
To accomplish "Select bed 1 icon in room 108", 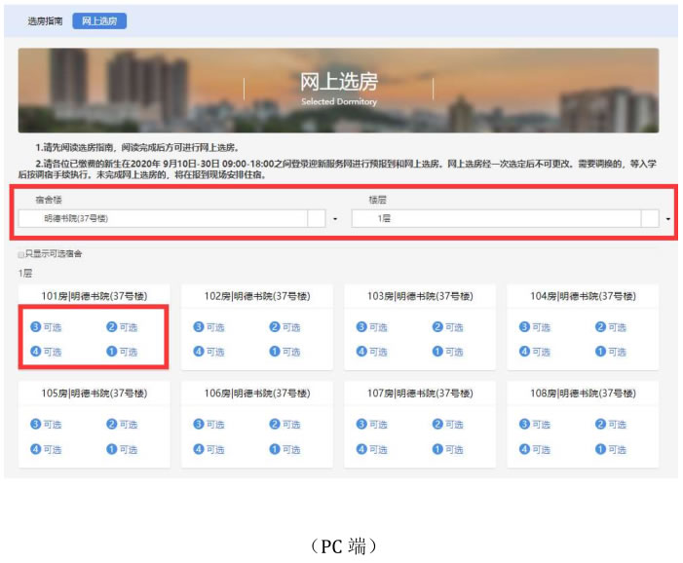I will 600,449.
